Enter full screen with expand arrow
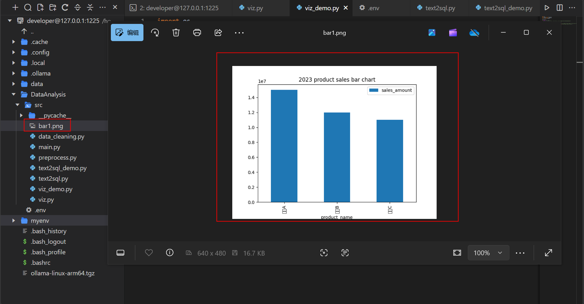 point(548,253)
